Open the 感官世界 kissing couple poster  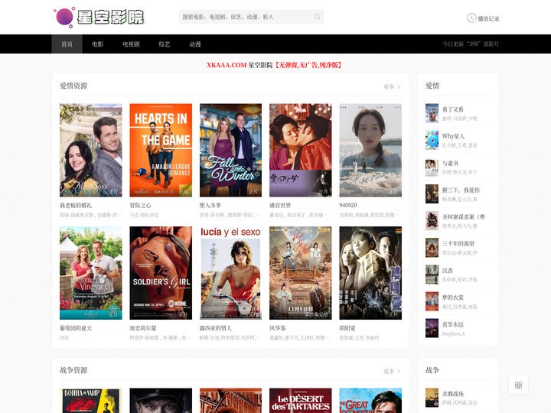(x=301, y=150)
